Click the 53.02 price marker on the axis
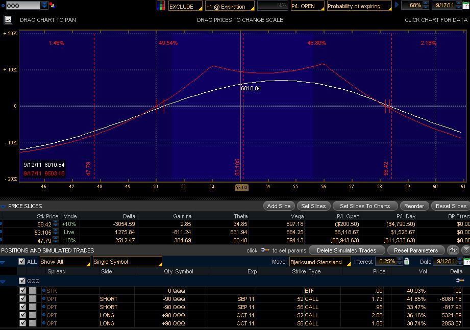470x330 pixels. pos(241,188)
